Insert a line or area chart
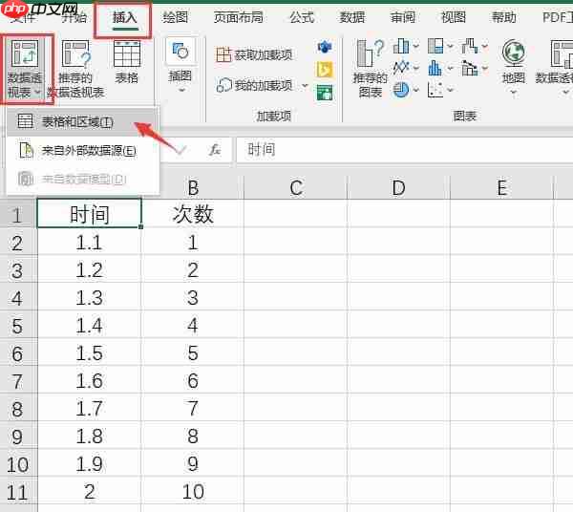The width and height of the screenshot is (573, 512). (401, 68)
